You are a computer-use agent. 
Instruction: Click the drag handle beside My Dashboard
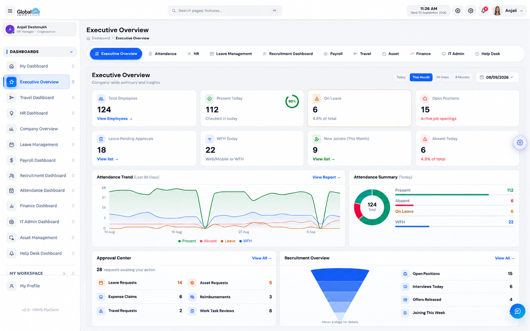[x=73, y=66]
